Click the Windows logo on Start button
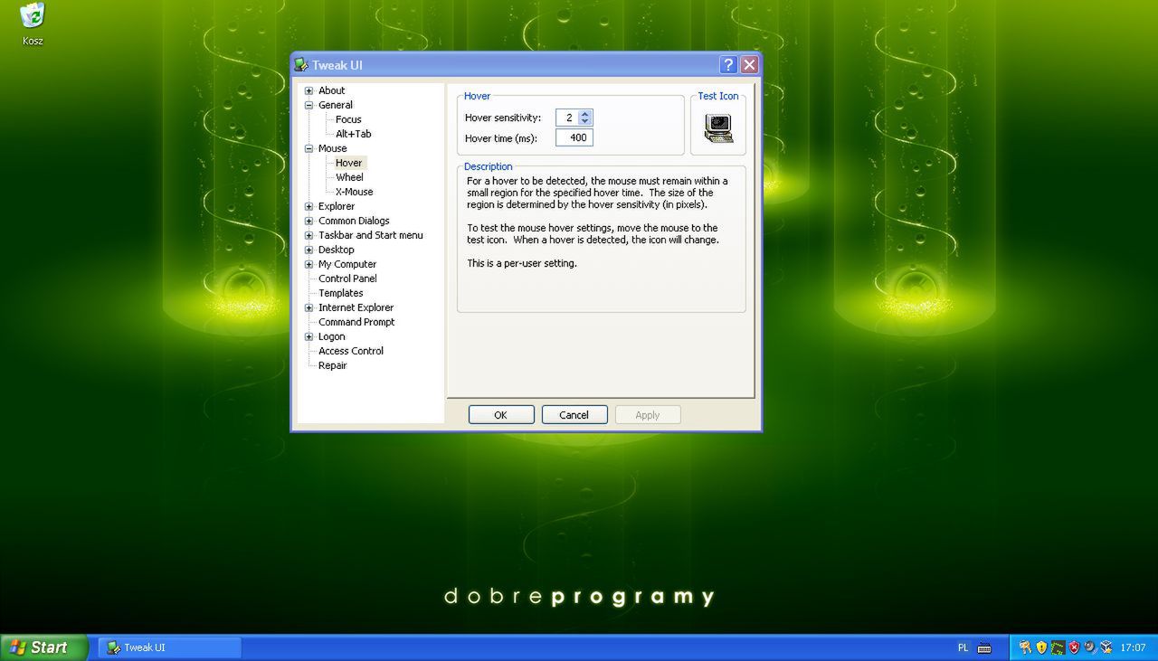Image resolution: width=1158 pixels, height=661 pixels. (16, 647)
